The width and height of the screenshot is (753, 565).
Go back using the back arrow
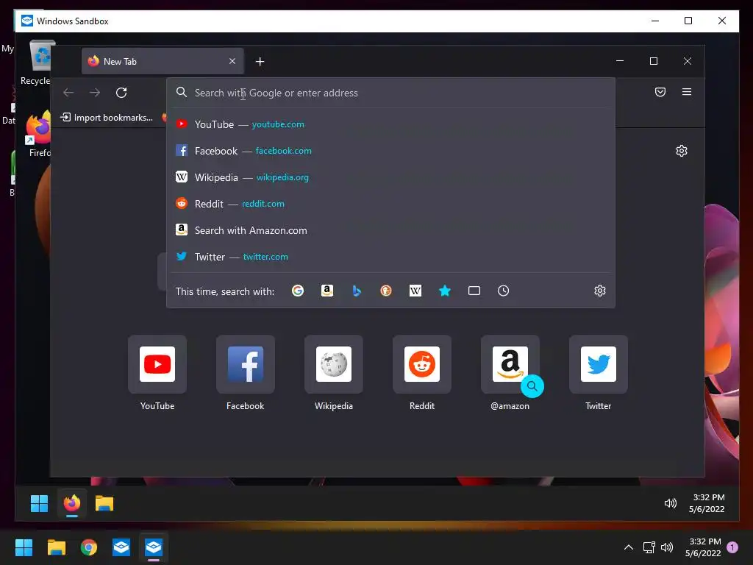coord(68,92)
